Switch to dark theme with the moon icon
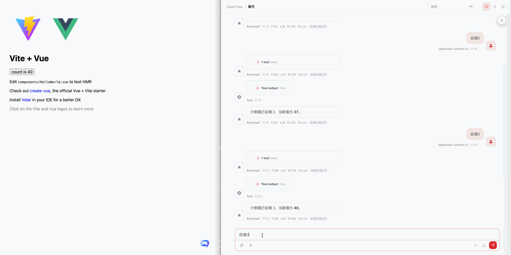511x255 pixels. [x=503, y=6]
